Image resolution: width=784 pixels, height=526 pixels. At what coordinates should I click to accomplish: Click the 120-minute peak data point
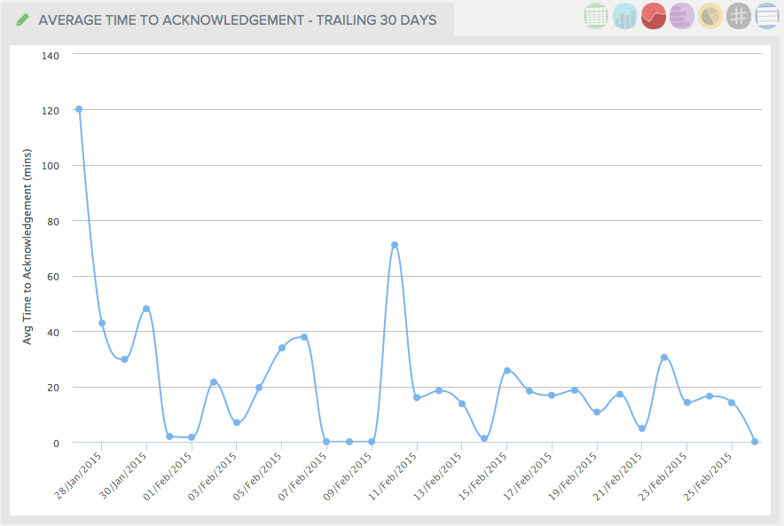tap(79, 109)
